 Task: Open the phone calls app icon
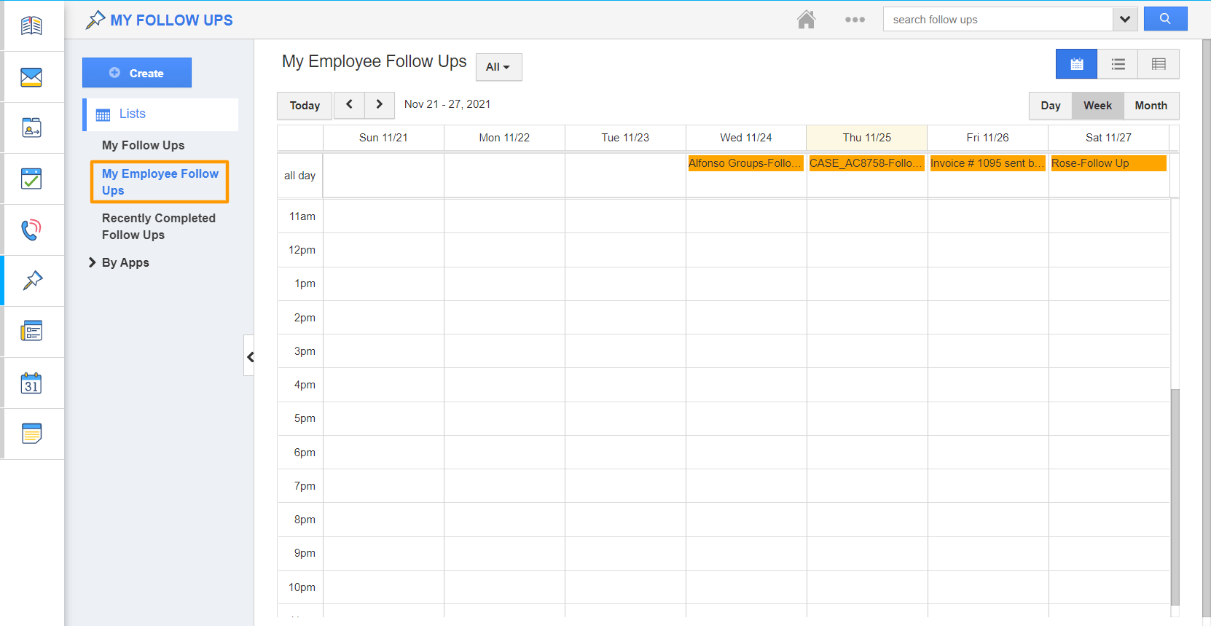[x=31, y=230]
